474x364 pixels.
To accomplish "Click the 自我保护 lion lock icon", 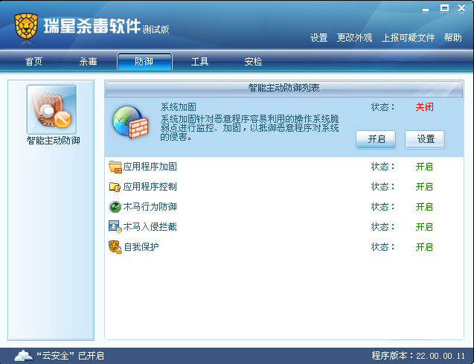I will 115,246.
